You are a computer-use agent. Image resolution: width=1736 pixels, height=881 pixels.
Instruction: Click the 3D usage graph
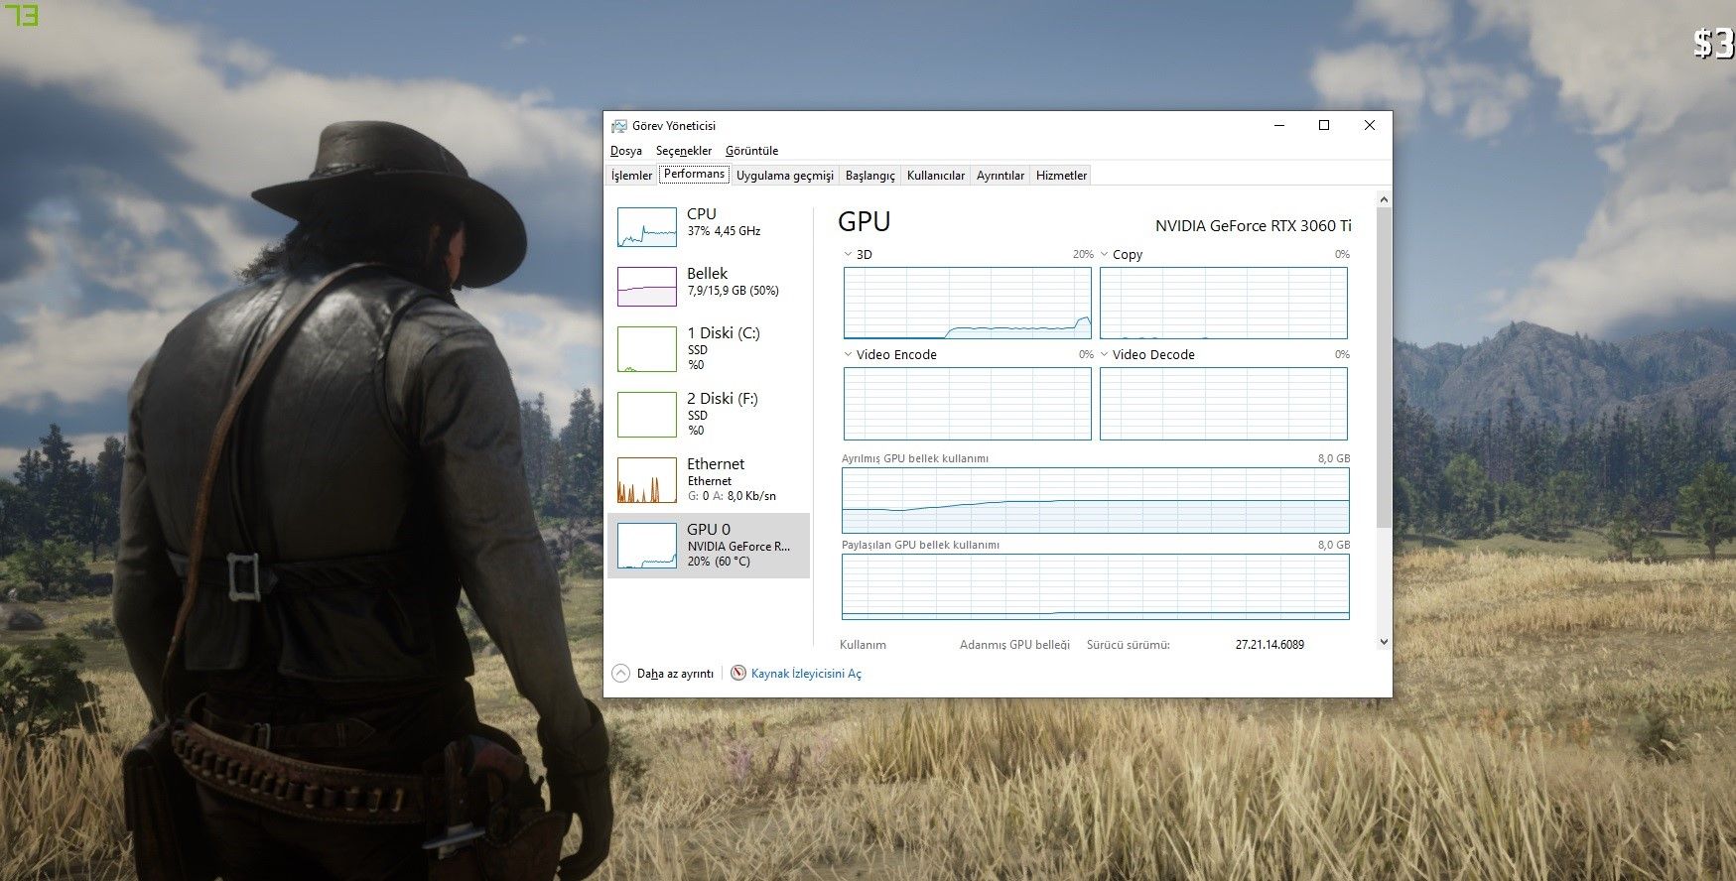[x=968, y=304]
